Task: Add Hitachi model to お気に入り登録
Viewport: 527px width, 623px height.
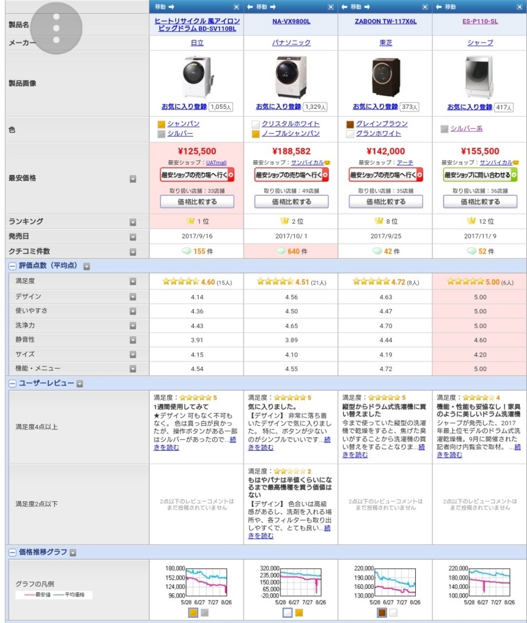Action: click(184, 106)
